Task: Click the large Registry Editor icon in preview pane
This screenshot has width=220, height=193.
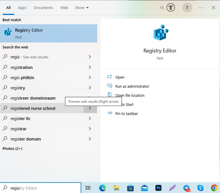Action: click(161, 32)
